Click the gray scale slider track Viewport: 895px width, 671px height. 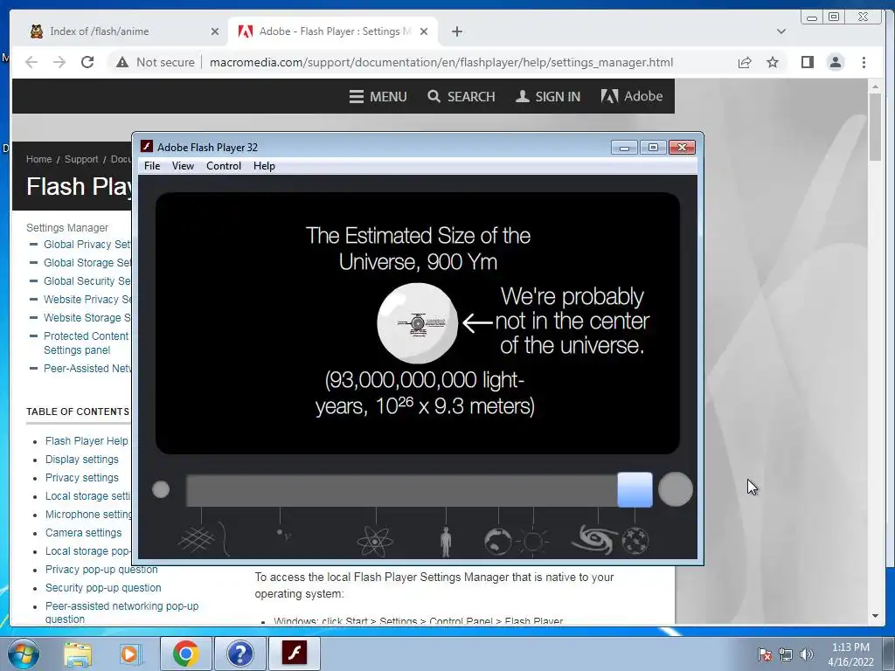(401, 490)
